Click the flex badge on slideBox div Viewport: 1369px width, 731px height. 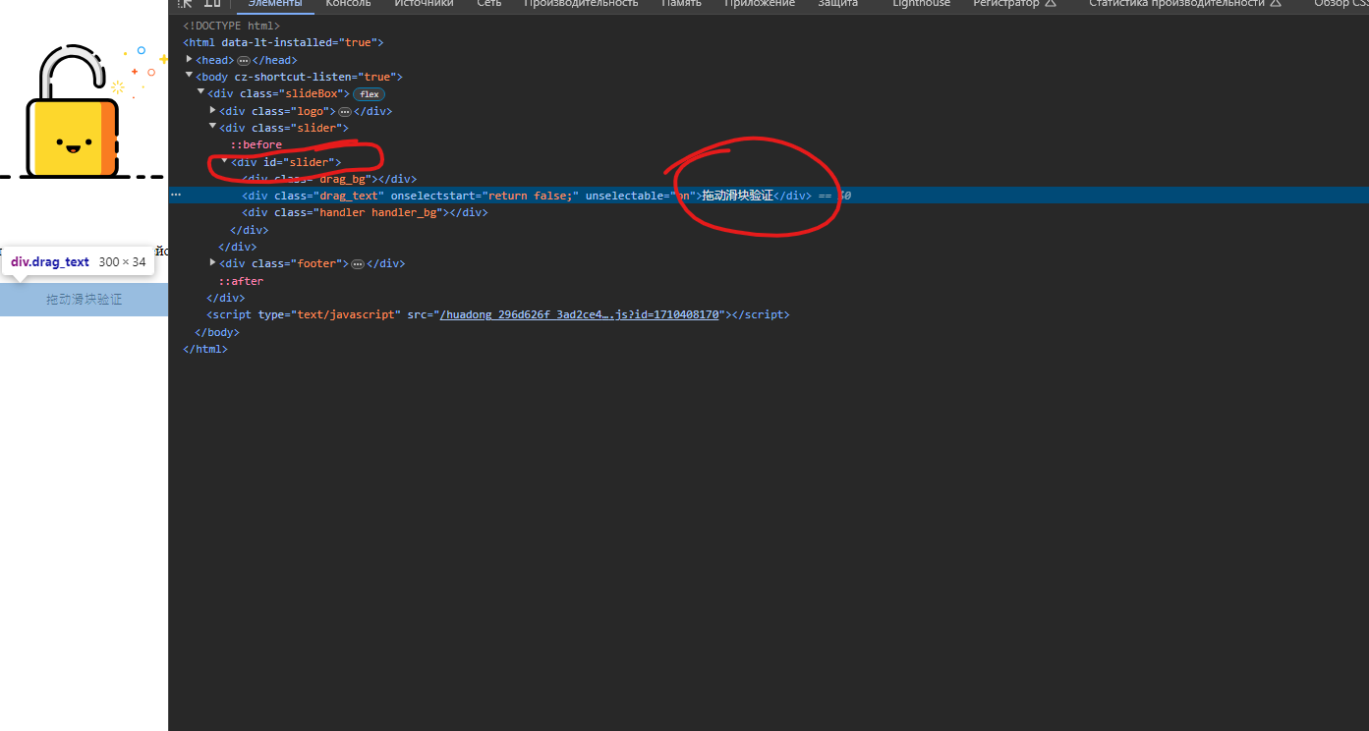(x=369, y=94)
